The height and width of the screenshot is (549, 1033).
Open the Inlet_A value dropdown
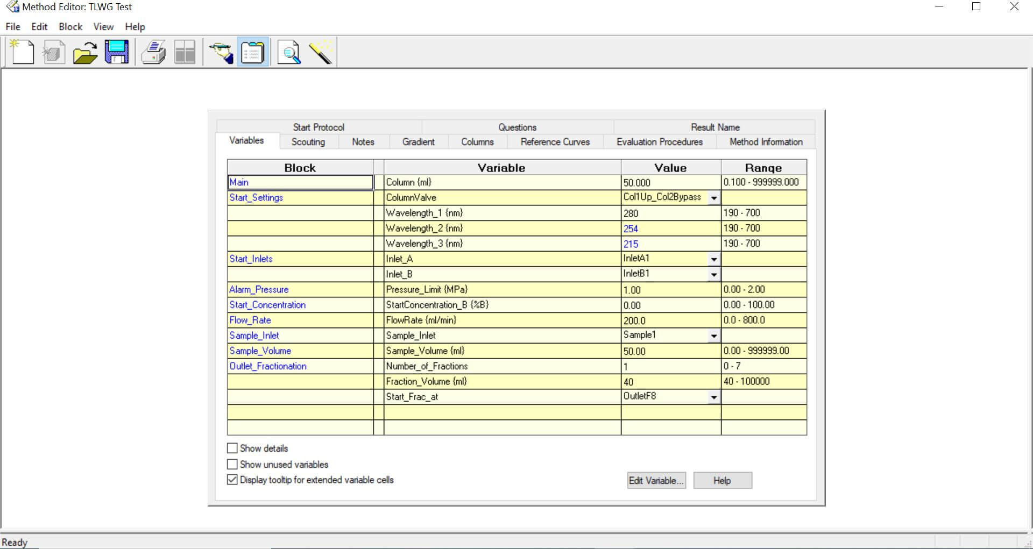(713, 259)
